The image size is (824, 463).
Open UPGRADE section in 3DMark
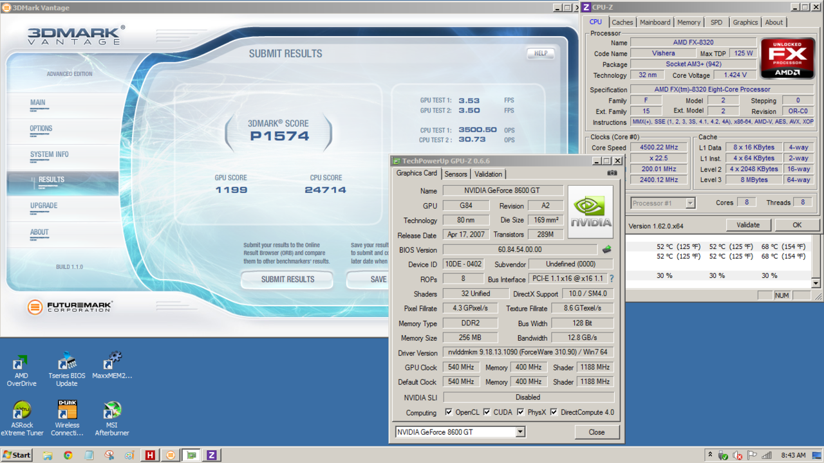(x=44, y=206)
